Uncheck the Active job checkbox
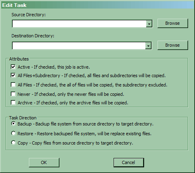 click(13, 67)
